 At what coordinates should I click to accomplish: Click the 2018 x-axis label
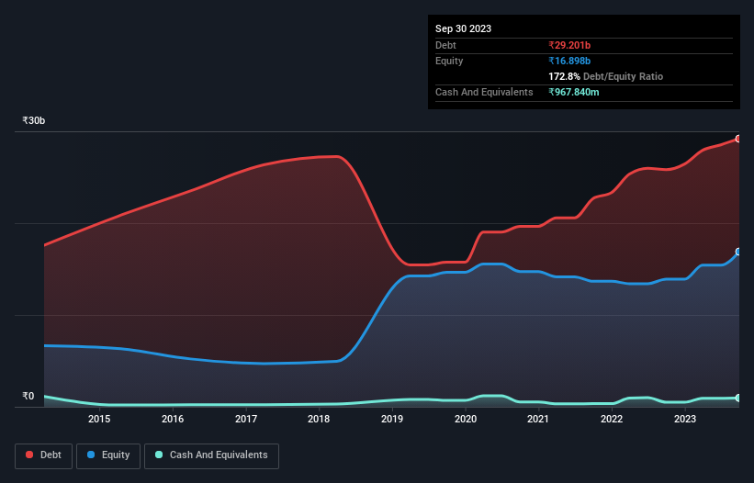click(319, 419)
